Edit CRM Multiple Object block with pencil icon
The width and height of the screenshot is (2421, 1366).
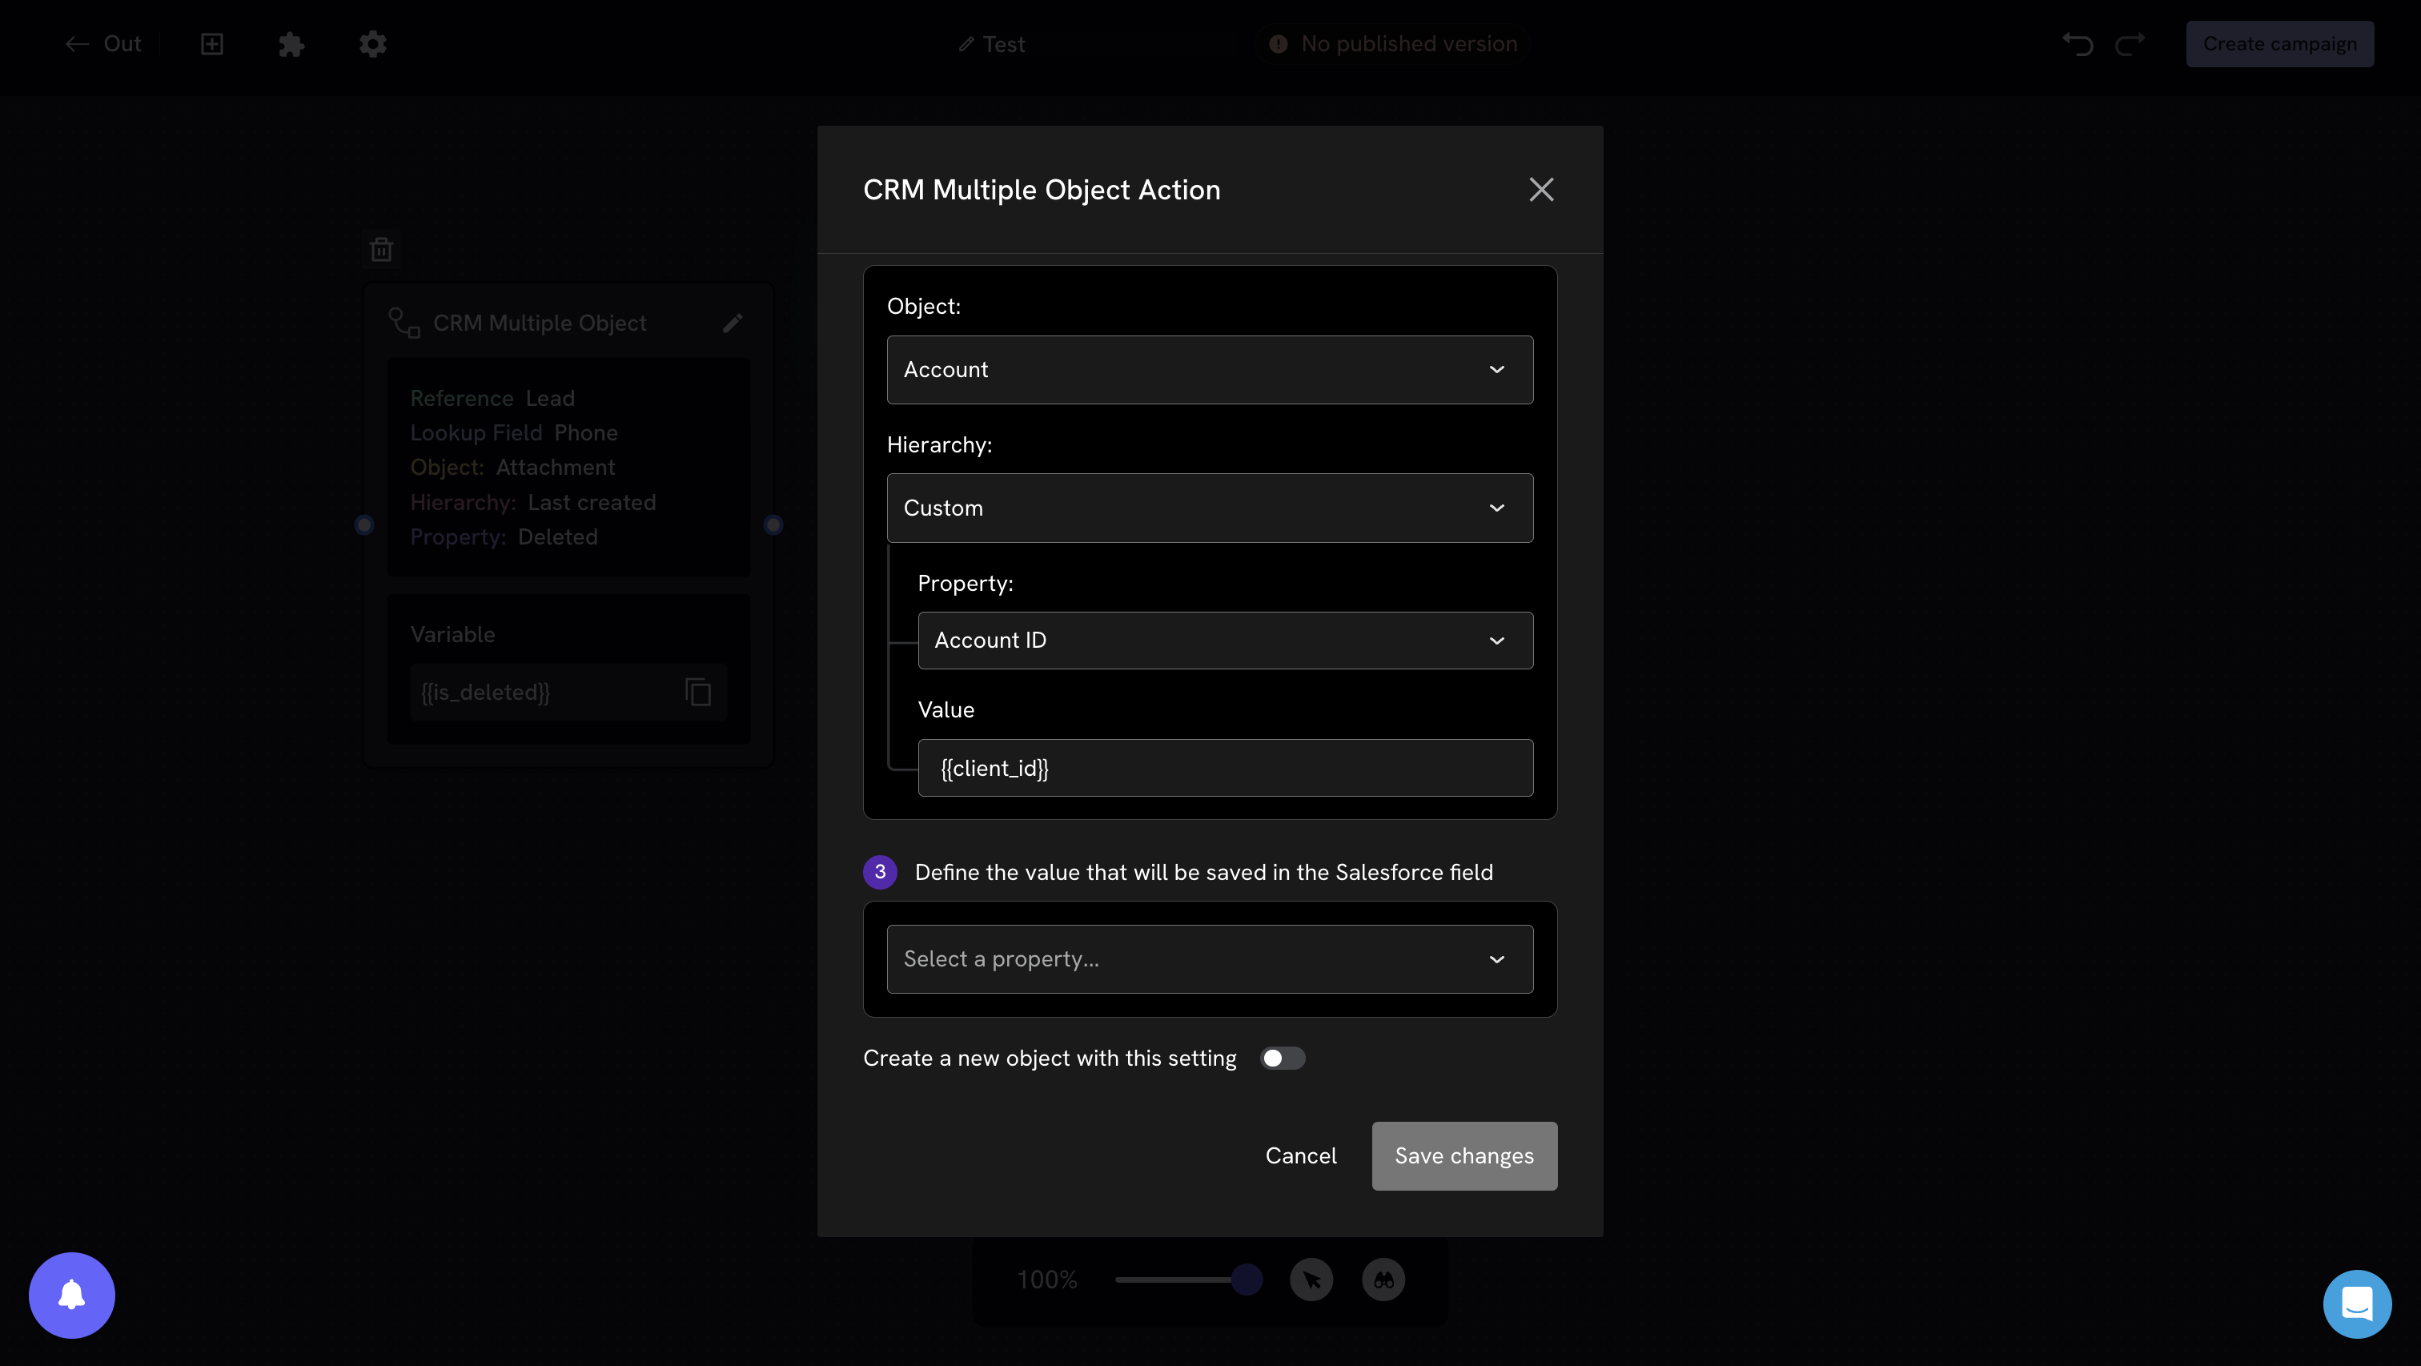pos(732,323)
